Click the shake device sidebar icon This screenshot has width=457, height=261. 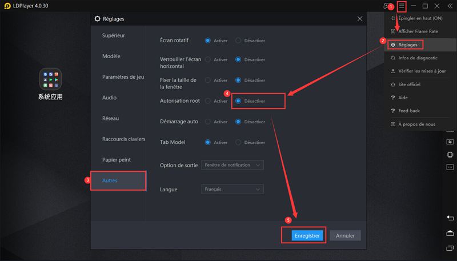tap(450, 155)
